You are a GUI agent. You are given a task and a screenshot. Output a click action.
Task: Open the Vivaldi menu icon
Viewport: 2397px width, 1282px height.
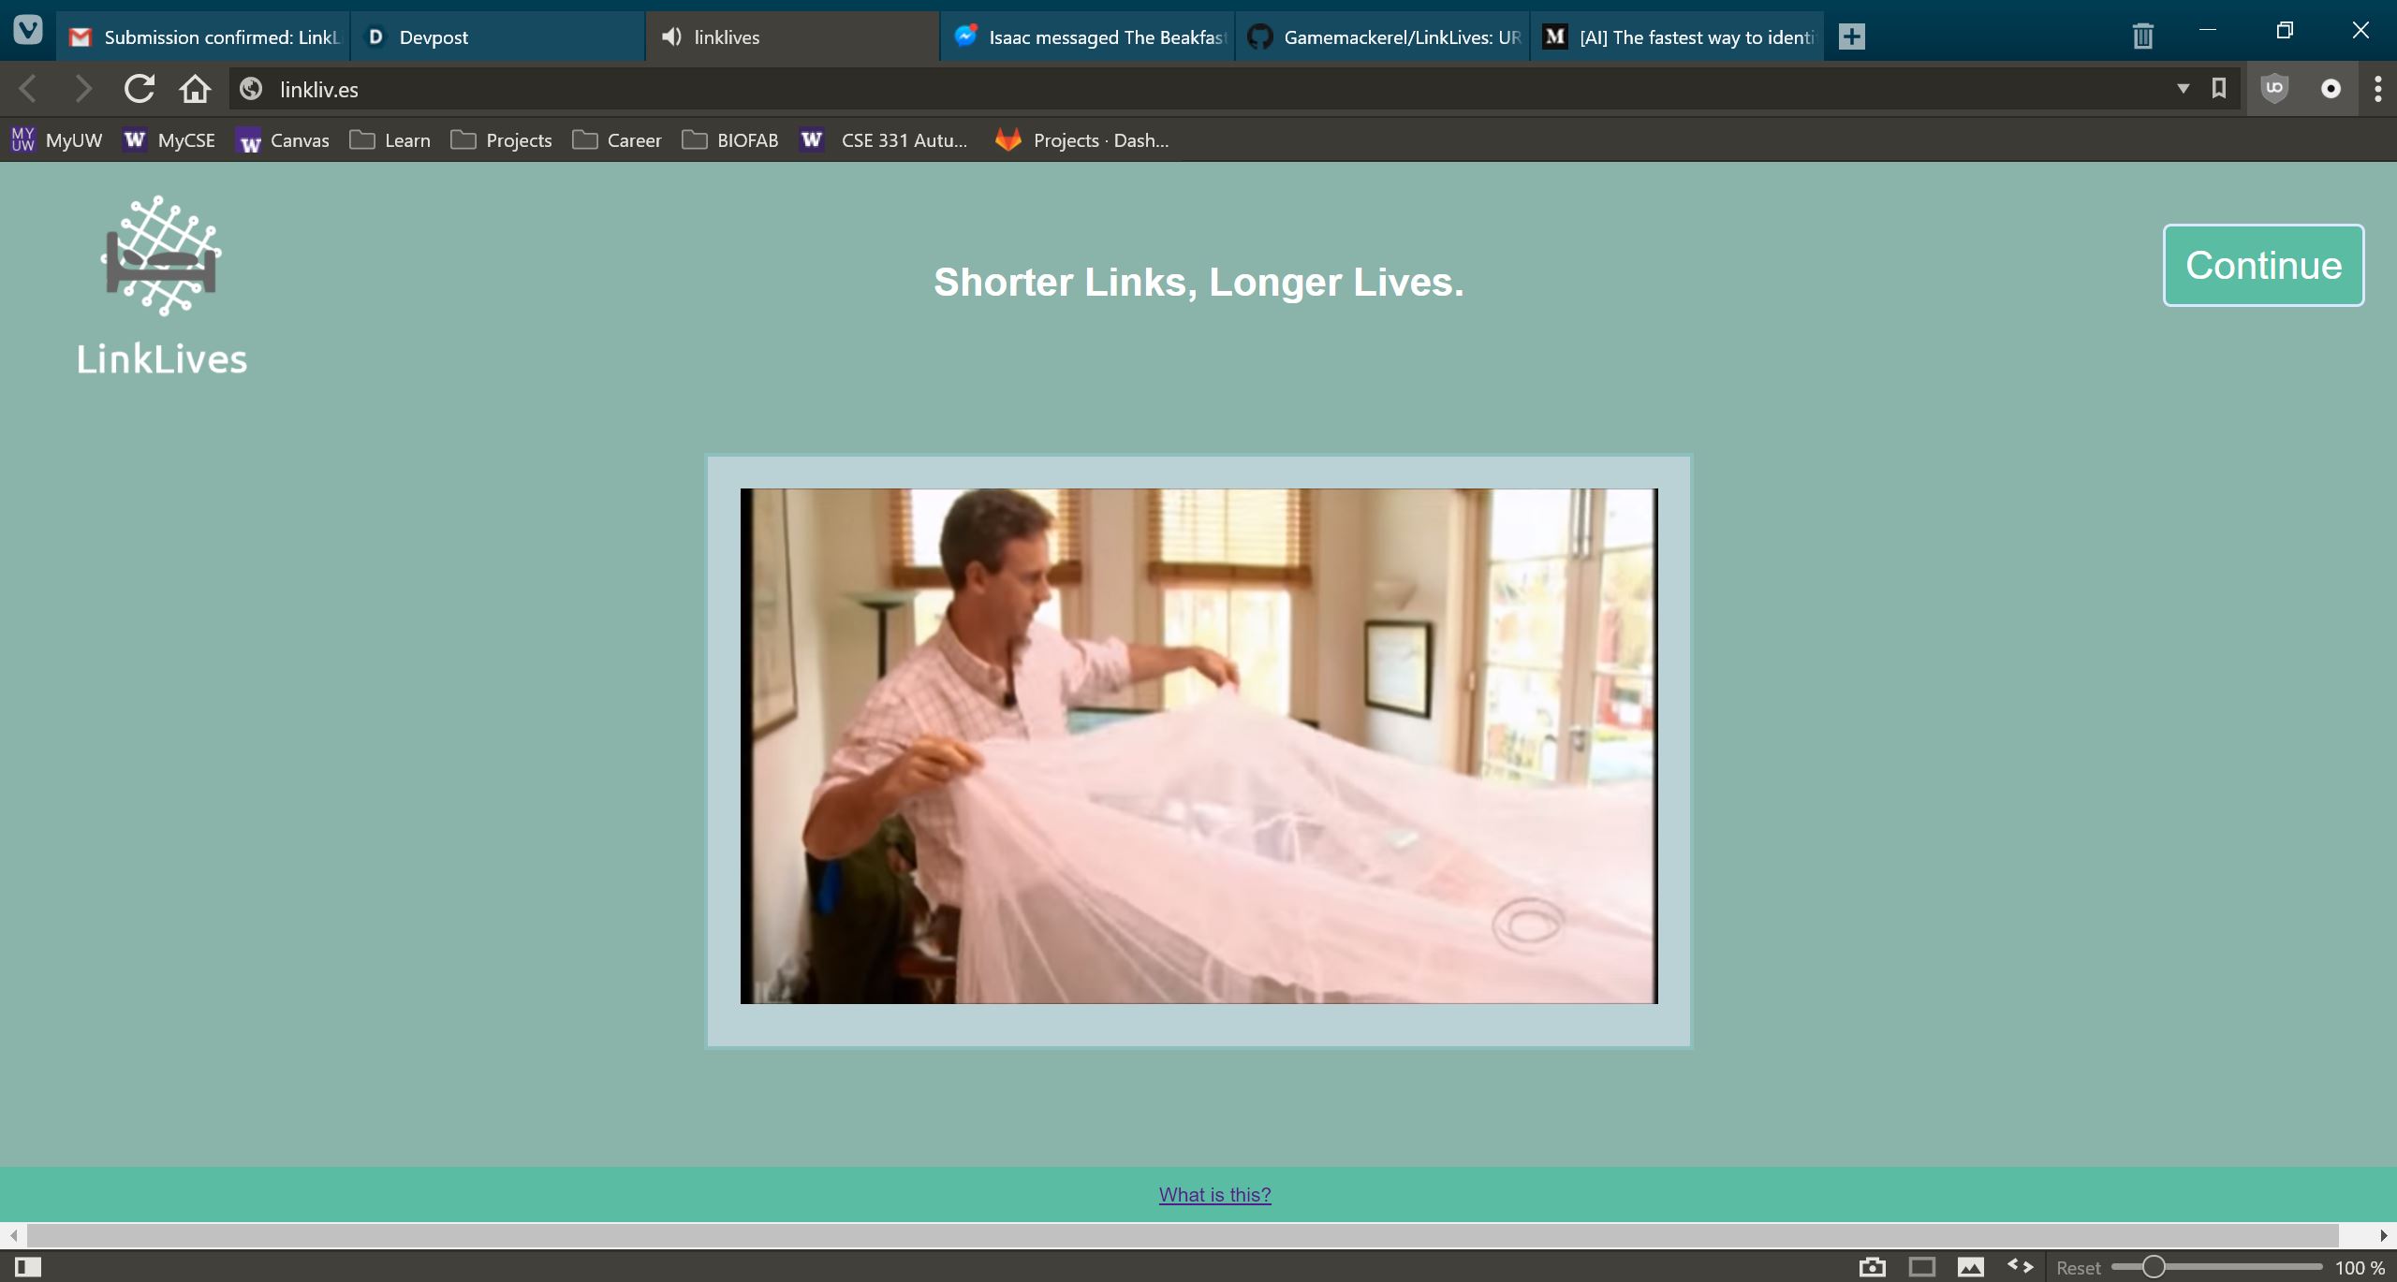click(28, 31)
